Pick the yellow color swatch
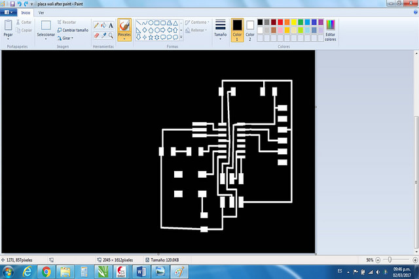Screen dimensions: 419x279 294,22
